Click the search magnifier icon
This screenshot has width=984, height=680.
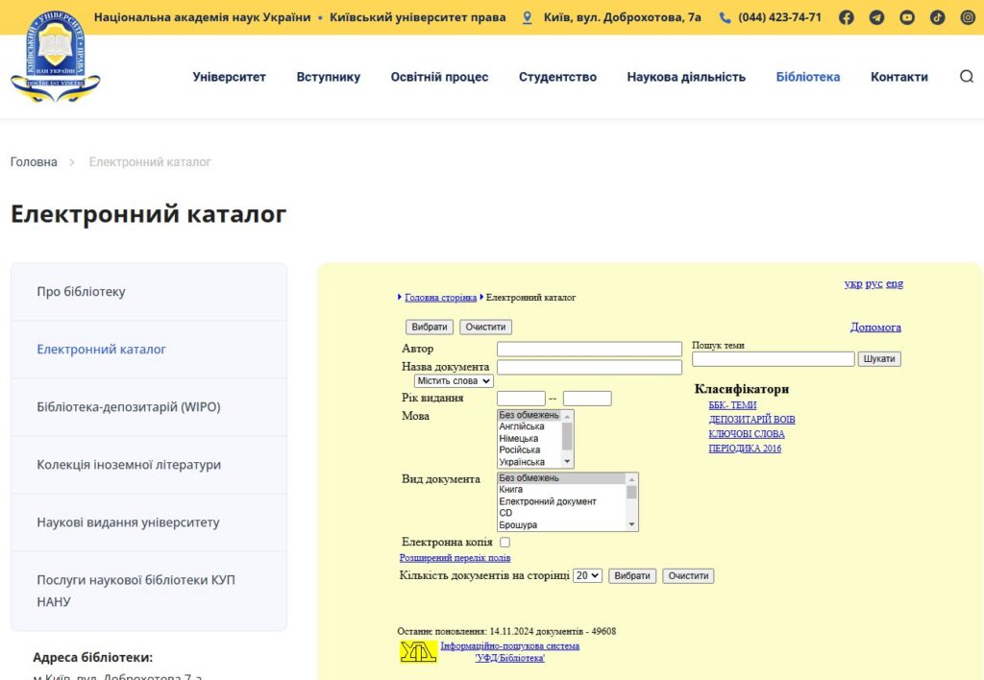(967, 77)
